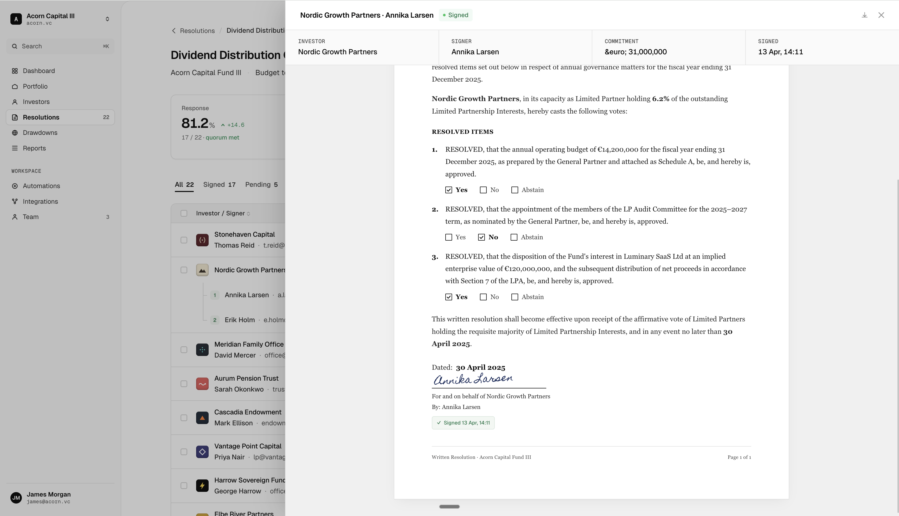Open the Team page

pos(60,217)
